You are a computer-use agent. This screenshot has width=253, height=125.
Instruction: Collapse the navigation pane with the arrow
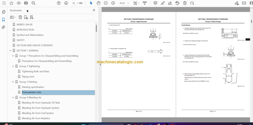pyautogui.click(x=100, y=65)
